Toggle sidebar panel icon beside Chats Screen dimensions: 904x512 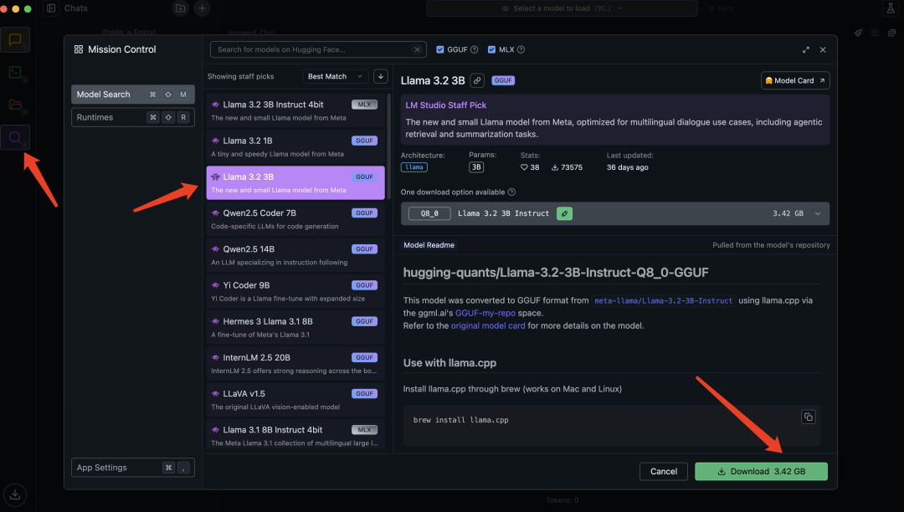click(x=51, y=8)
